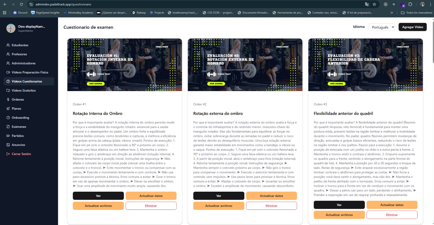This screenshot has height=225, width=434.
Task: Click Actualizar datos for Rotação Interna do Ombro
Action: [x=151, y=196]
